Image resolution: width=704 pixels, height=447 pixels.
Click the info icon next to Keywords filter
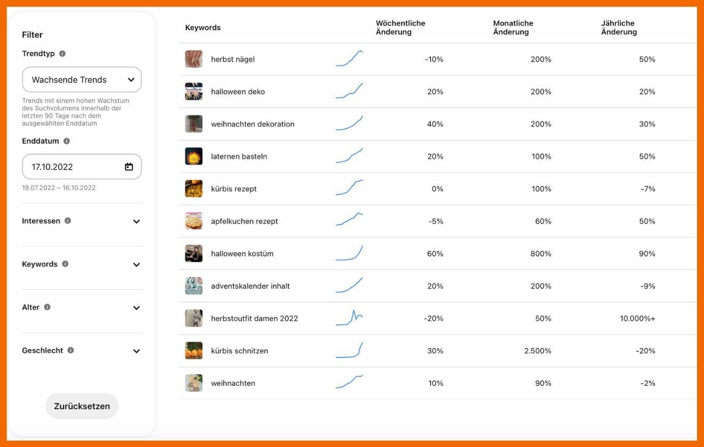click(65, 264)
